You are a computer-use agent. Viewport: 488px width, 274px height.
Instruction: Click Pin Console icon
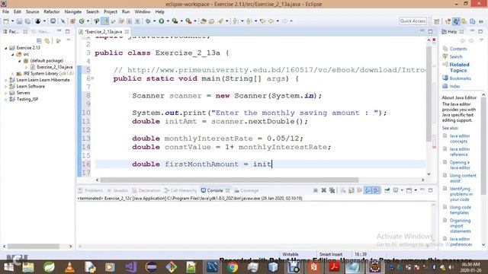387,190
